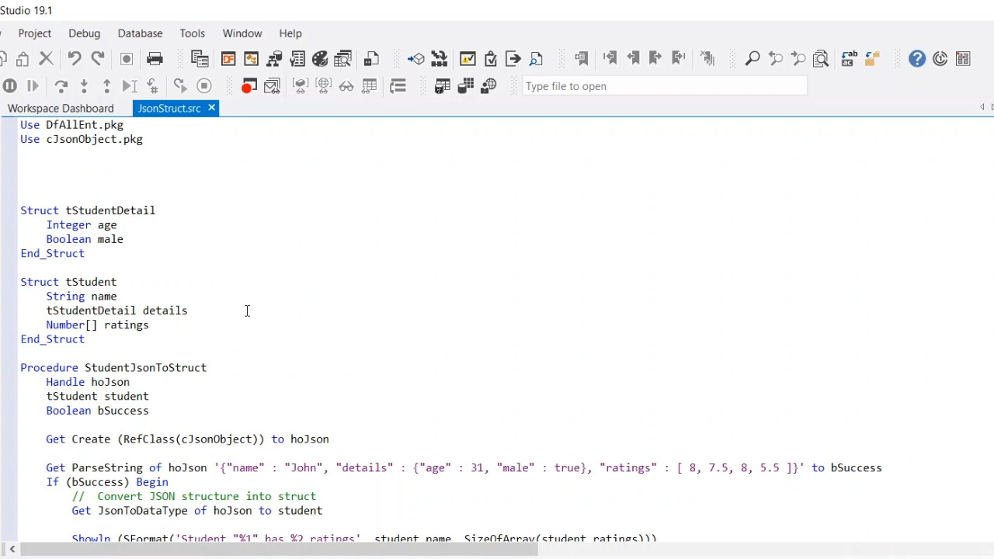Click the paint palette toolbar icon
The width and height of the screenshot is (994, 559).
tap(320, 59)
